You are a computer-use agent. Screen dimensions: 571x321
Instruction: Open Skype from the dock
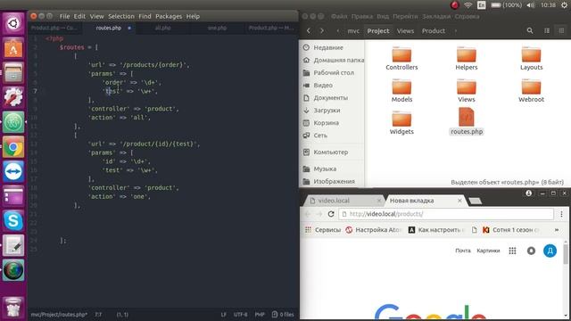point(13,220)
